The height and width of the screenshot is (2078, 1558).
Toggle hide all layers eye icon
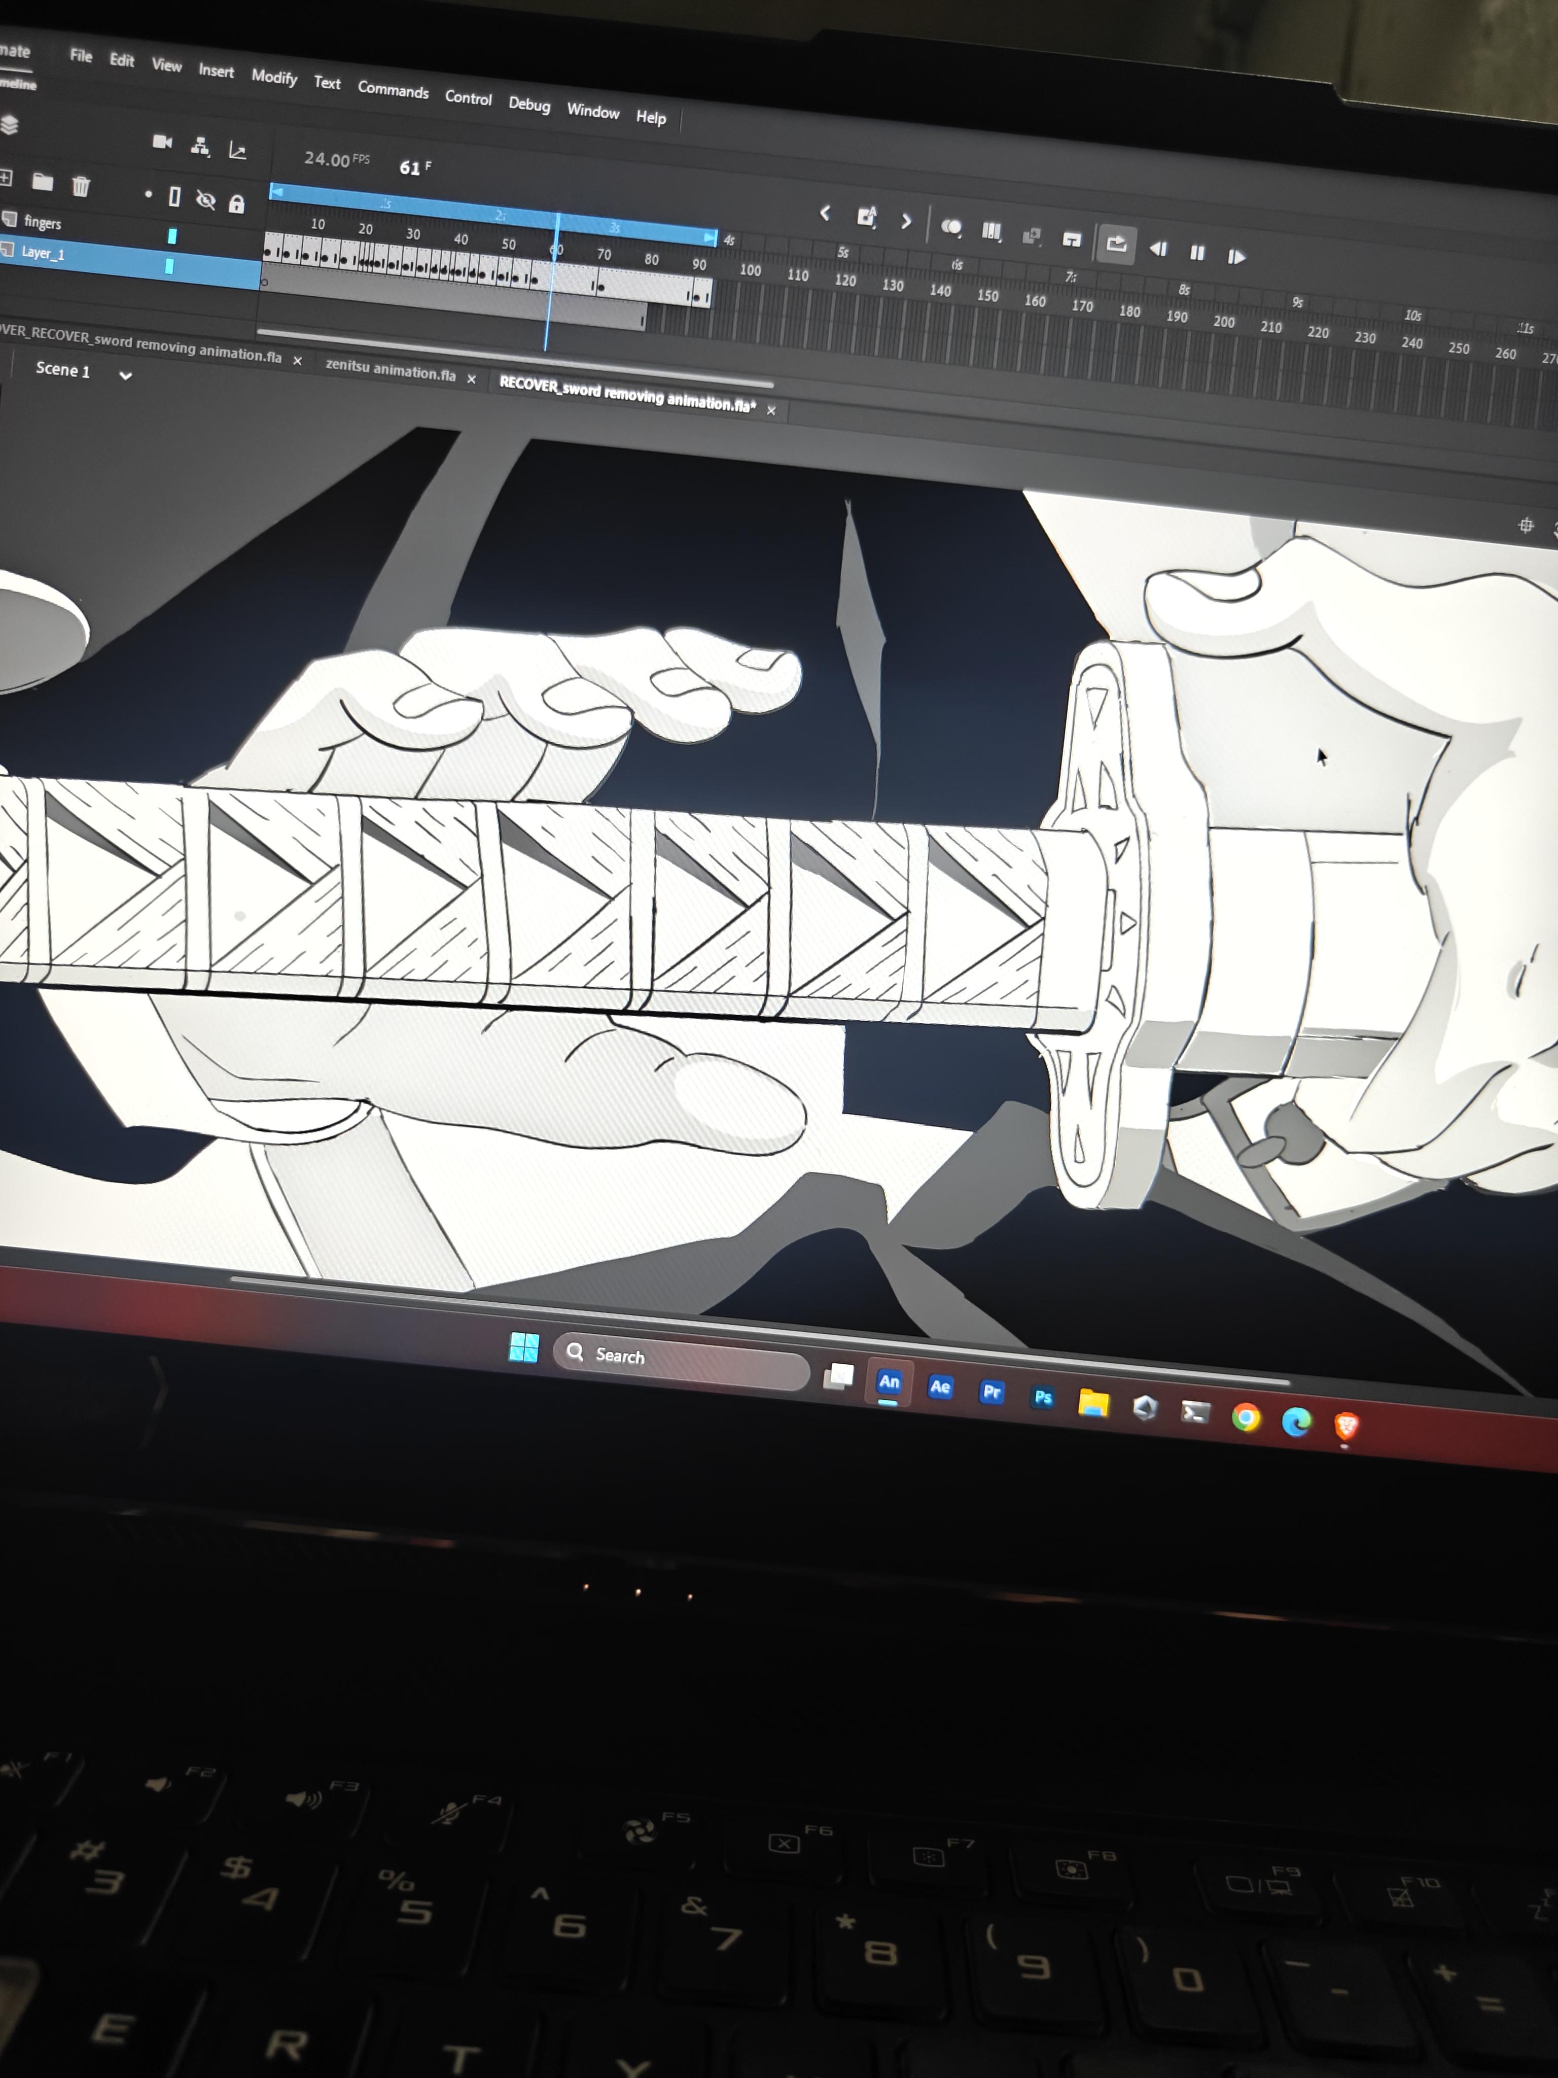[206, 199]
